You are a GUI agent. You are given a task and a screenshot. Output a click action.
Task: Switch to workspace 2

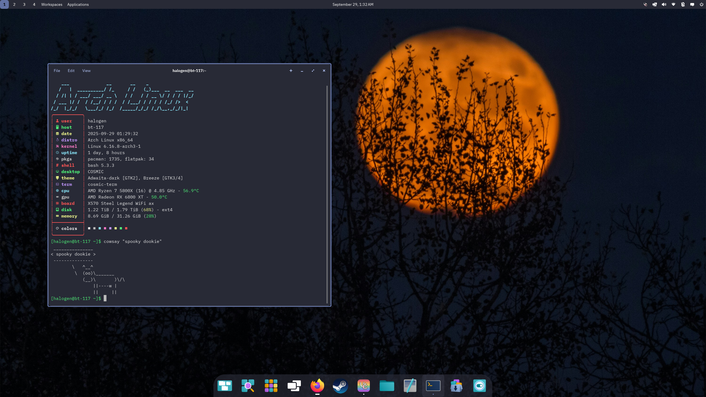tap(14, 4)
